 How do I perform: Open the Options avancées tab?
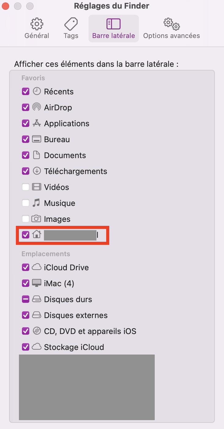pos(172,29)
